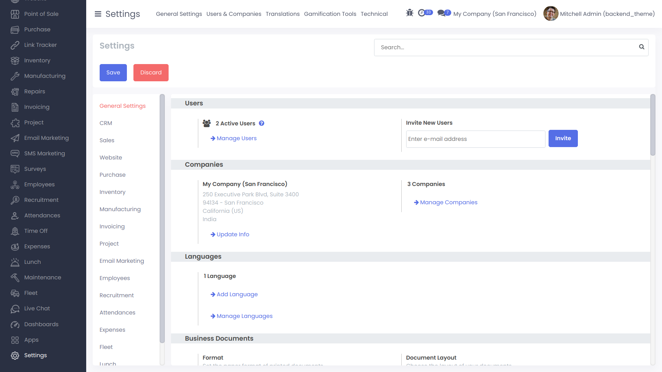The height and width of the screenshot is (372, 662).
Task: Toggle the hamburger menu icon beside Settings
Action: [x=98, y=14]
